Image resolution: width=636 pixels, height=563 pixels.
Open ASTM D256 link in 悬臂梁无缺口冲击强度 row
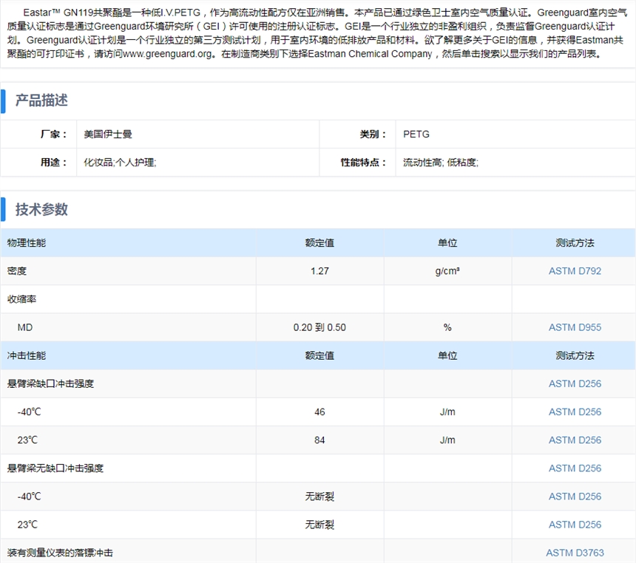click(575, 468)
